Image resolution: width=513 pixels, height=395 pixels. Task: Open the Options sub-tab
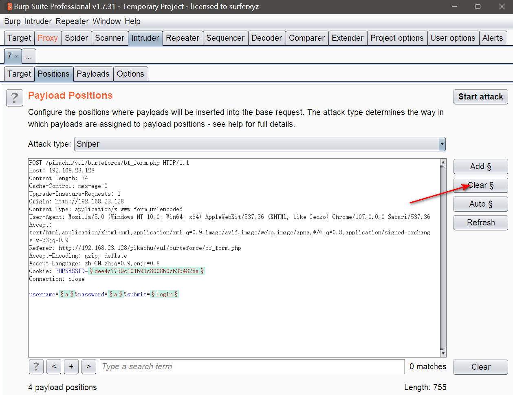coord(130,74)
